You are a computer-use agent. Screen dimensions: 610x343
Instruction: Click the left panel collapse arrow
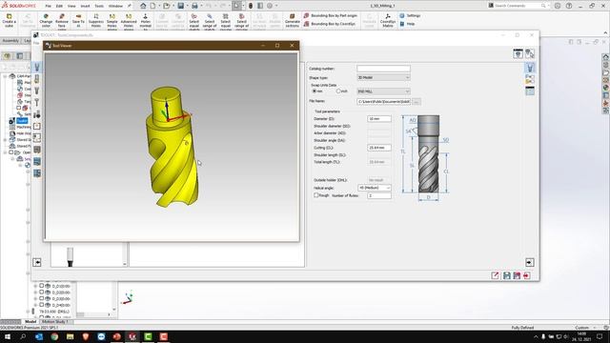pyautogui.click(x=37, y=263)
